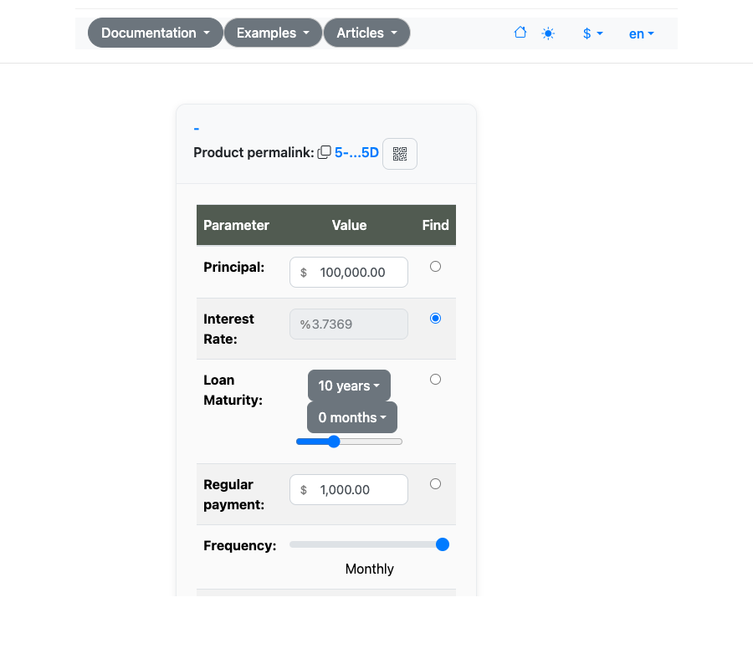Collapse the card using the "-" link
The image size is (753, 669).
tap(196, 128)
